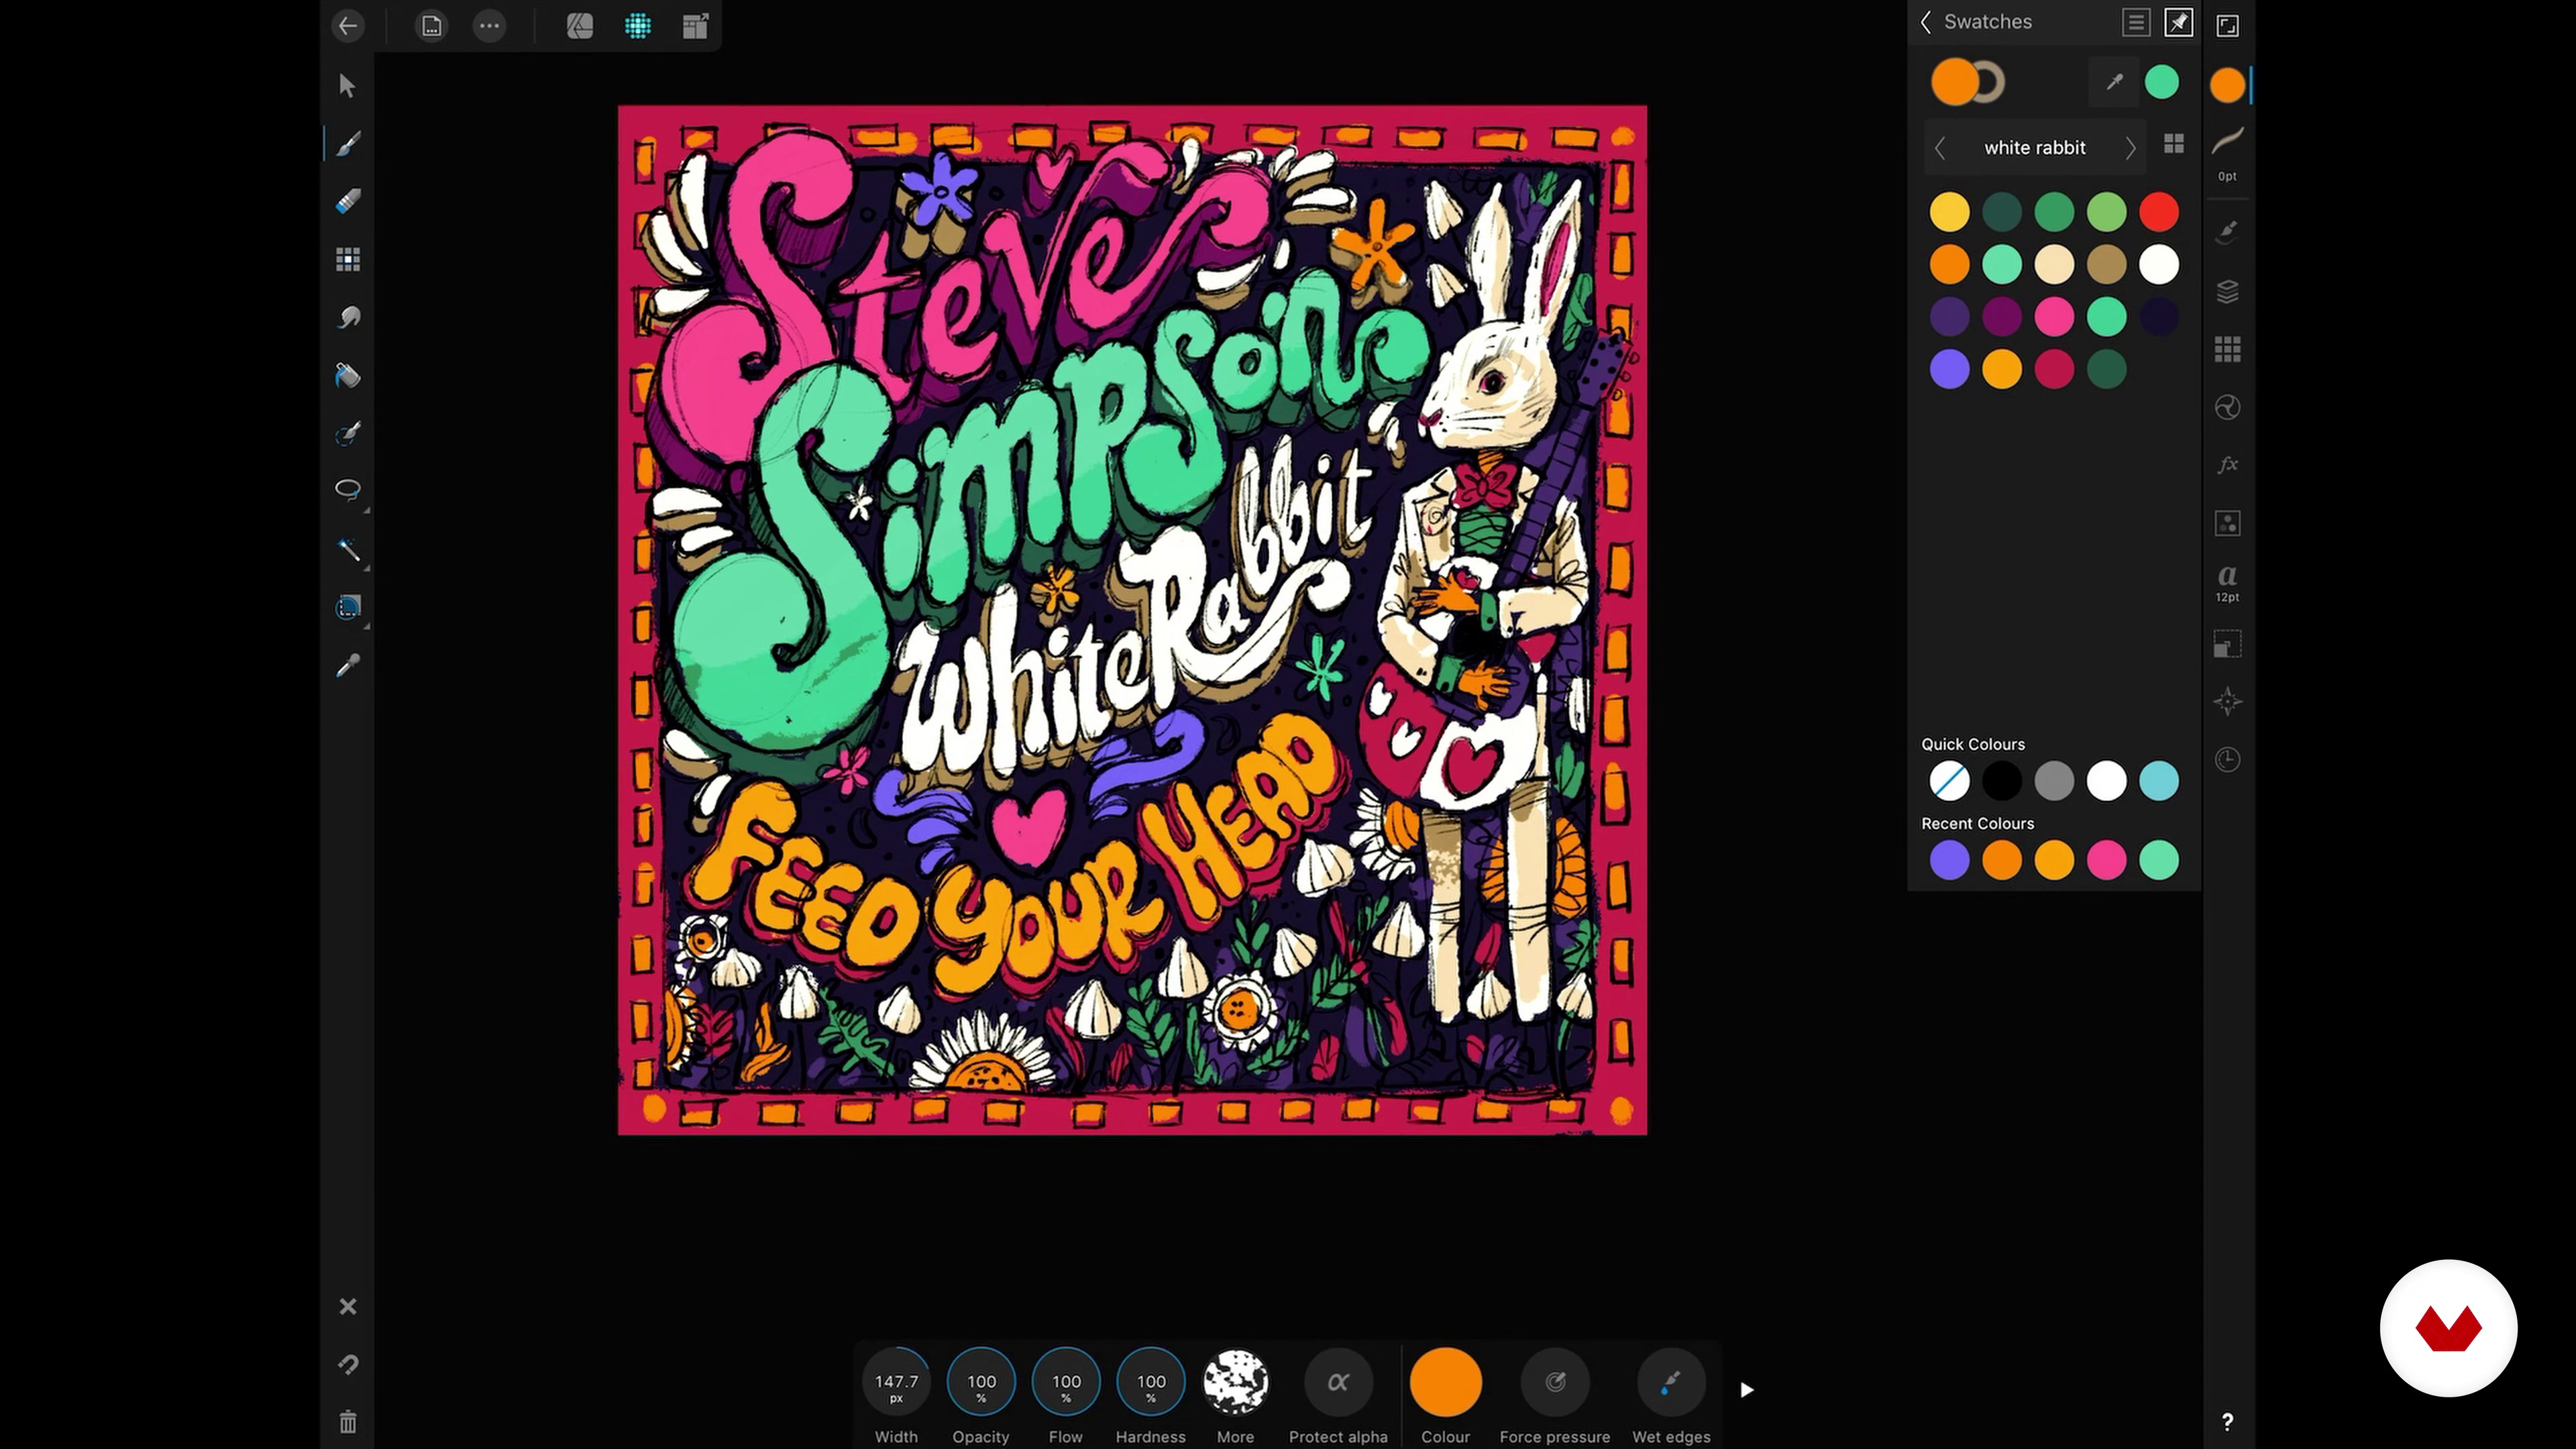Toggle the Swatches panel pin

tap(2178, 23)
